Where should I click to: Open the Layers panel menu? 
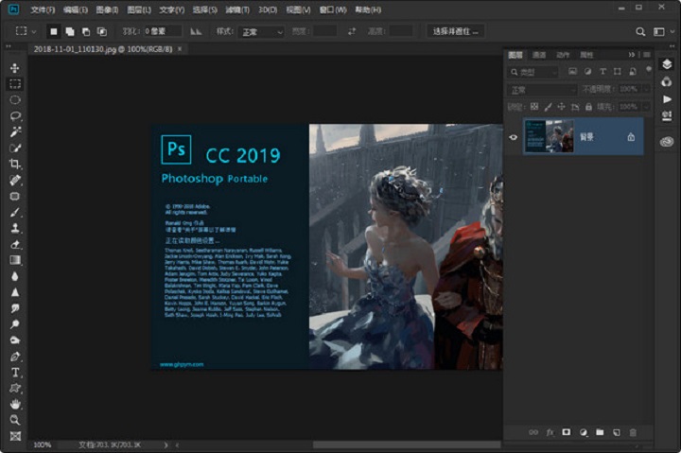click(x=647, y=55)
